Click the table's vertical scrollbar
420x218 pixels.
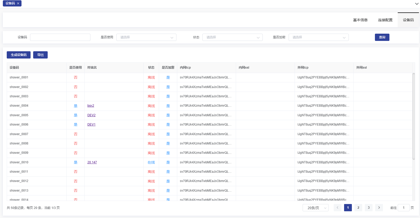tap(414, 117)
